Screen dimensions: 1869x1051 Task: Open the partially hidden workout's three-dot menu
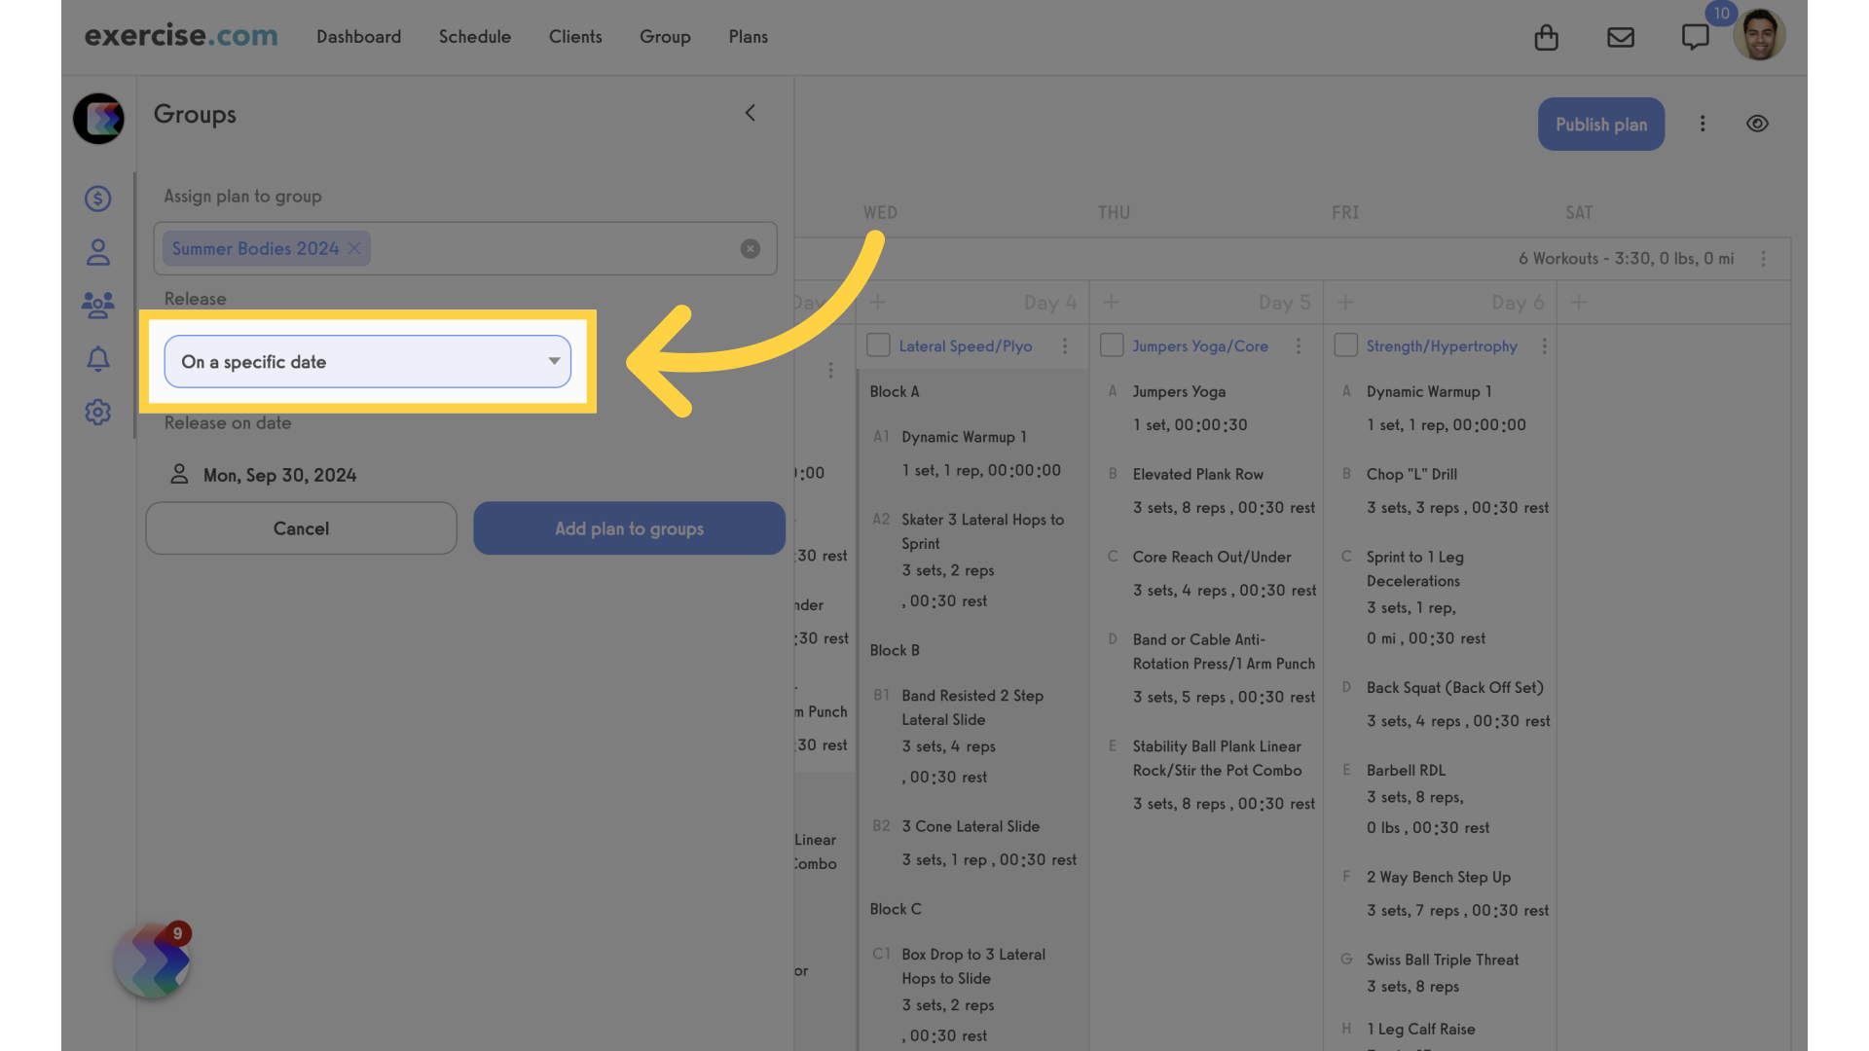[830, 371]
